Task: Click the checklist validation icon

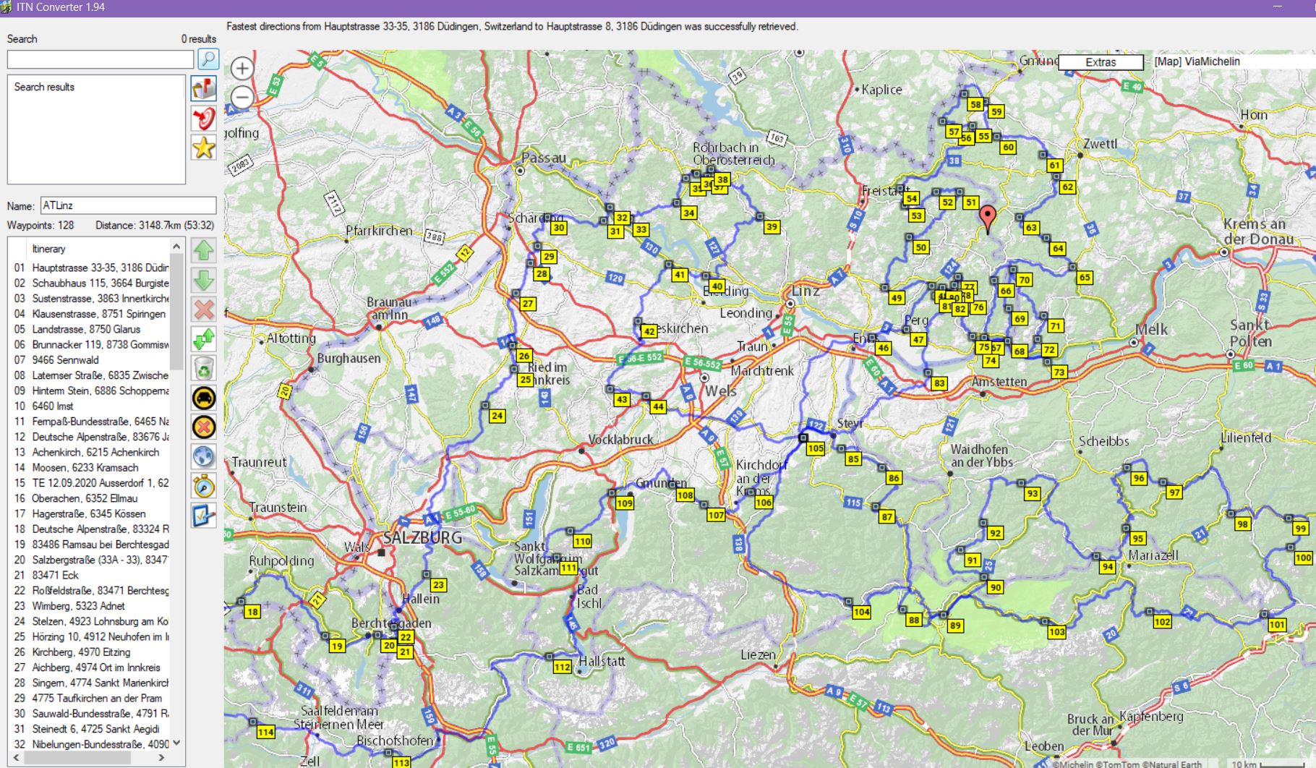Action: (204, 516)
